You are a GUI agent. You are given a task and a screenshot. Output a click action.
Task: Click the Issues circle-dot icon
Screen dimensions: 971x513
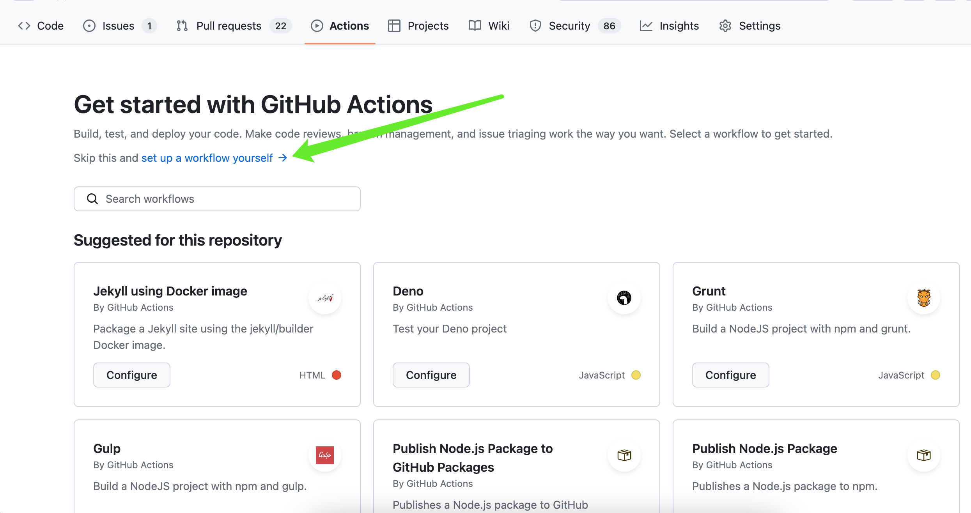click(x=89, y=26)
